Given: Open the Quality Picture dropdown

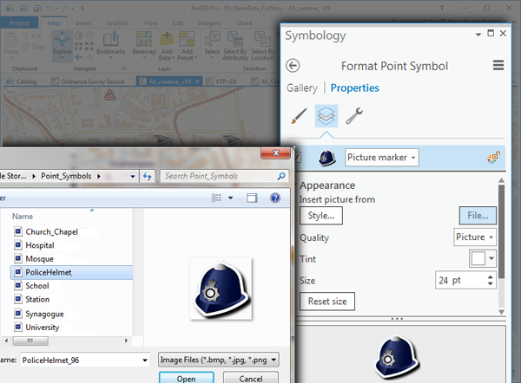Looking at the screenshot, I should click(475, 237).
